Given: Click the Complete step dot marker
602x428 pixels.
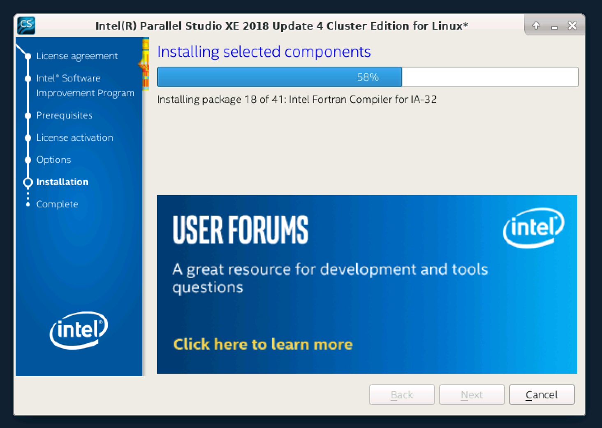Looking at the screenshot, I should [28, 204].
